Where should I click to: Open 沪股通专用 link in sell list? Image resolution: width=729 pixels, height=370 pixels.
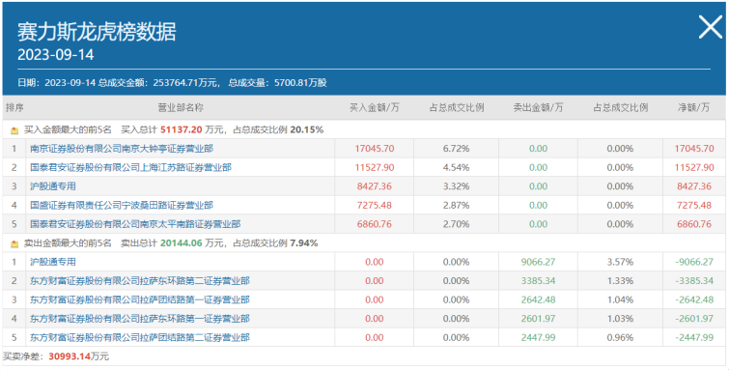tap(53, 262)
